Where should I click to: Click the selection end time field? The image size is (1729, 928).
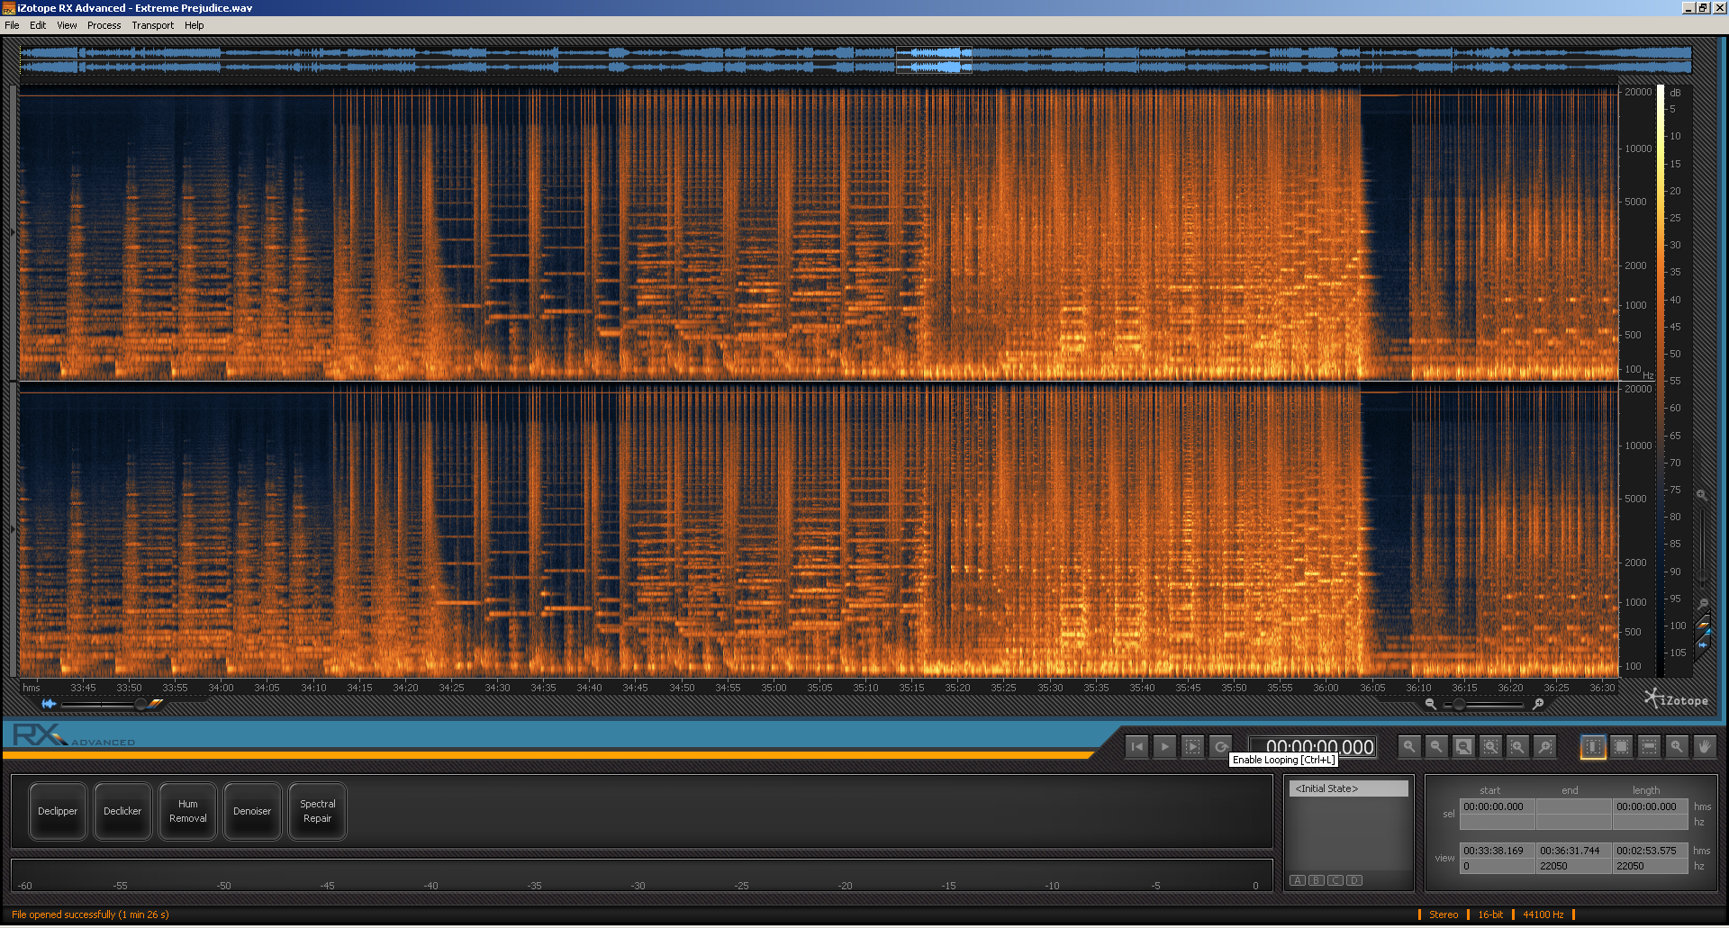(x=1573, y=806)
